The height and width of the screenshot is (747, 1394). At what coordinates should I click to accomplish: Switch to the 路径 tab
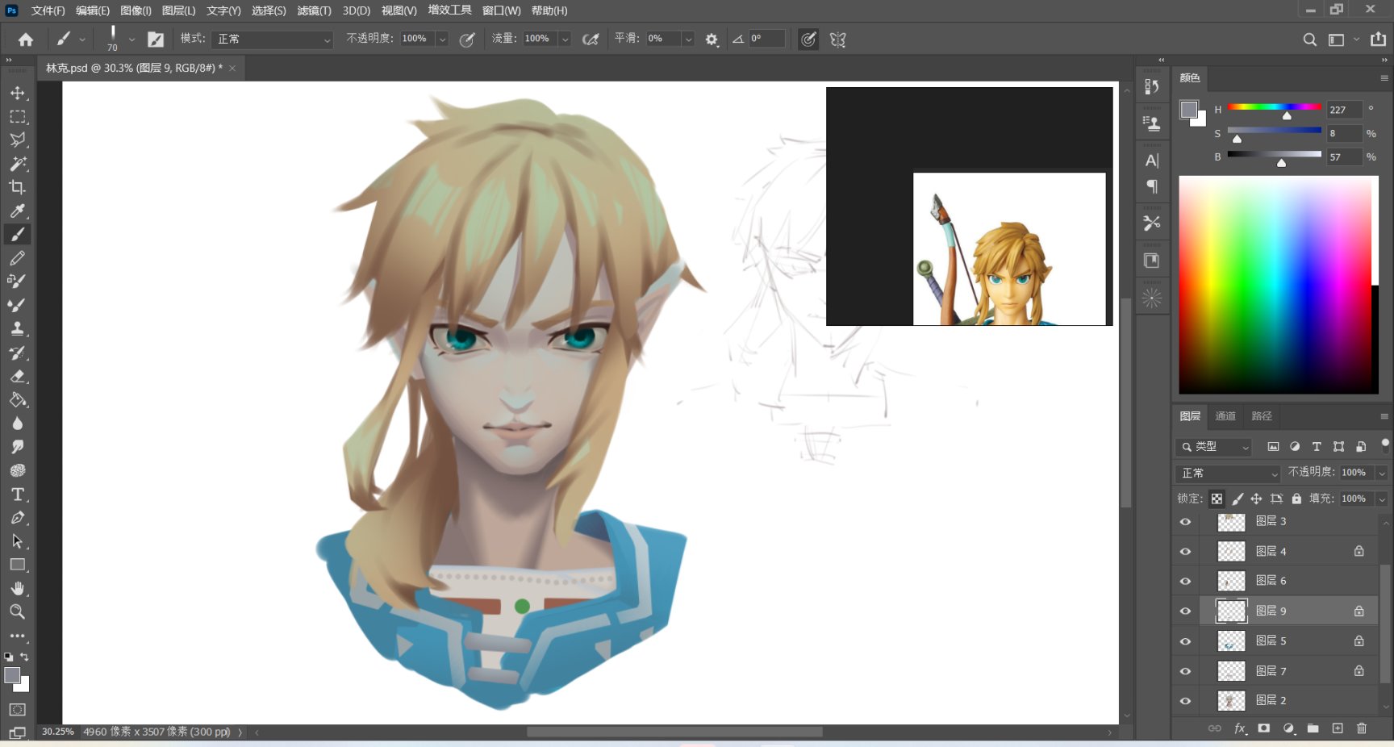1262,416
